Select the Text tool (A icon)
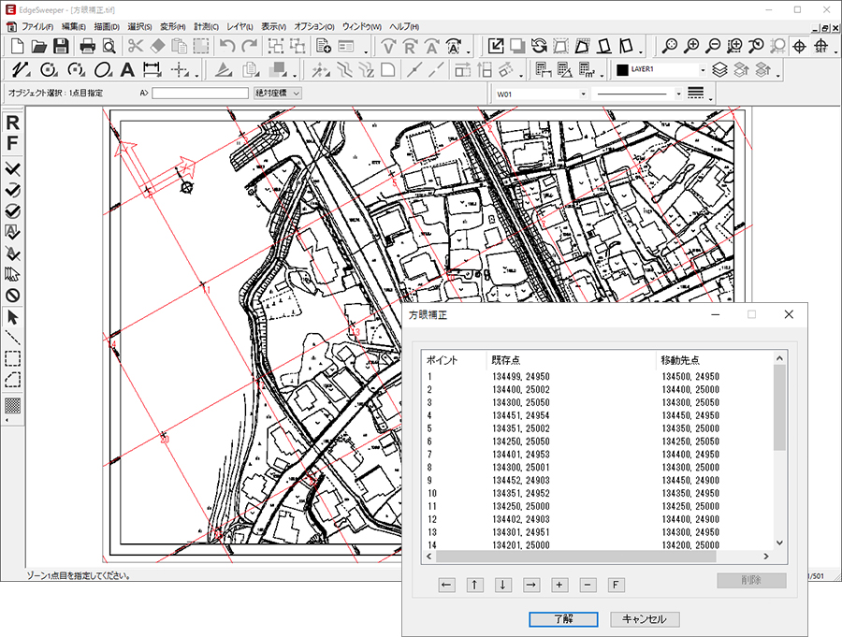The width and height of the screenshot is (842, 637). tap(127, 69)
